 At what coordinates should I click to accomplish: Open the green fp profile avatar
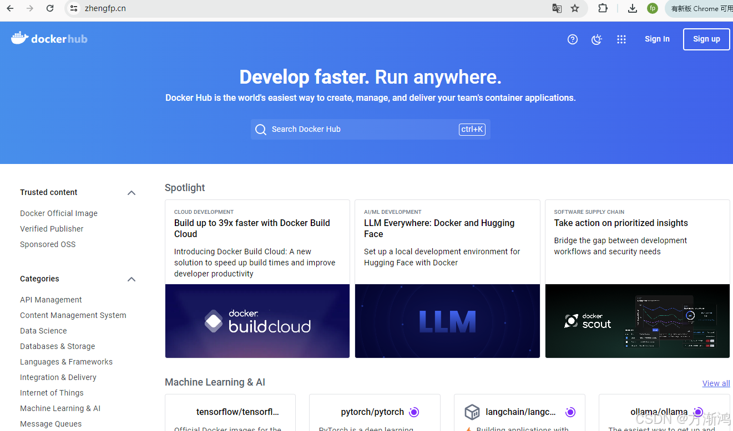(x=653, y=8)
